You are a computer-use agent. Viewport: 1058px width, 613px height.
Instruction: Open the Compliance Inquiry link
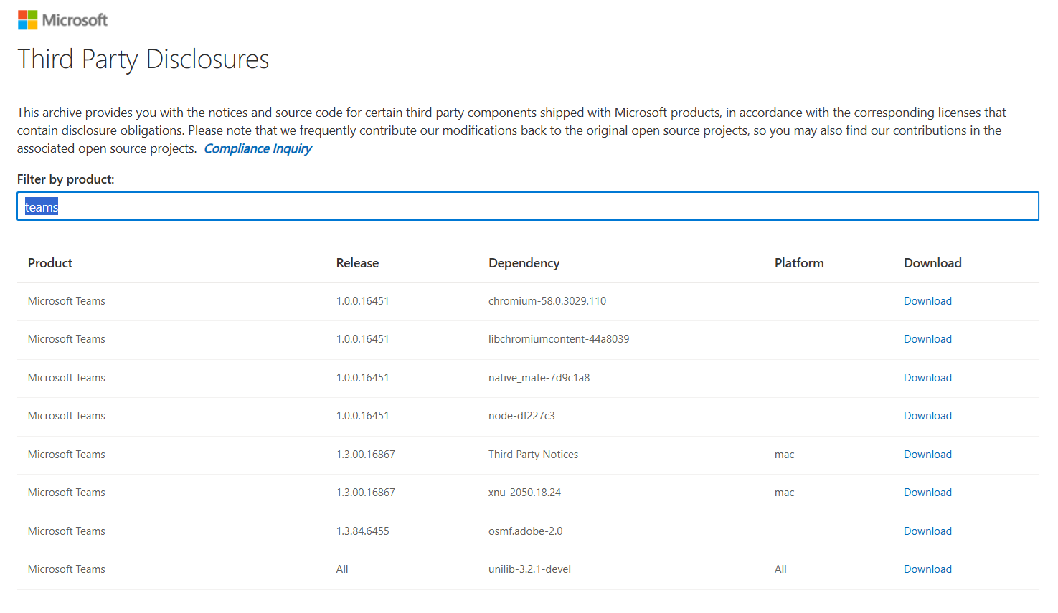(258, 148)
